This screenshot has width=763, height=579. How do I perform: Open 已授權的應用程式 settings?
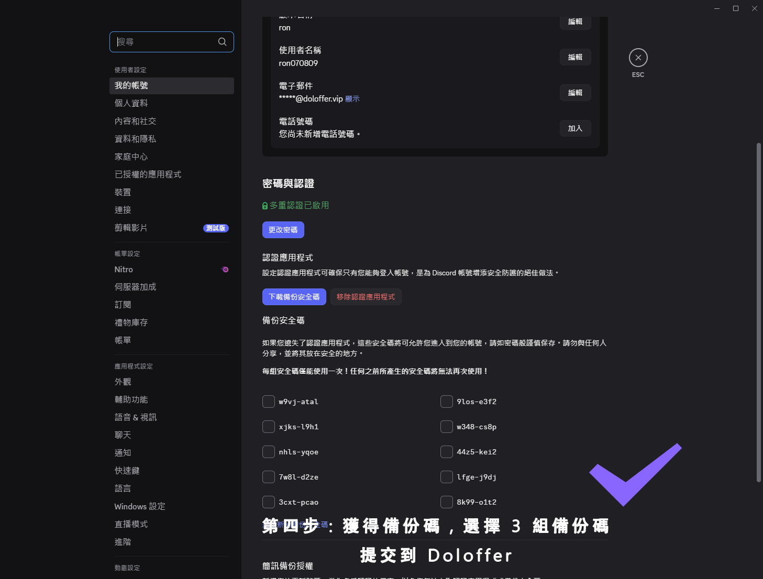pos(172,175)
